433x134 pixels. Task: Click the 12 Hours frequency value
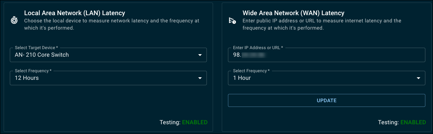[x=27, y=78]
